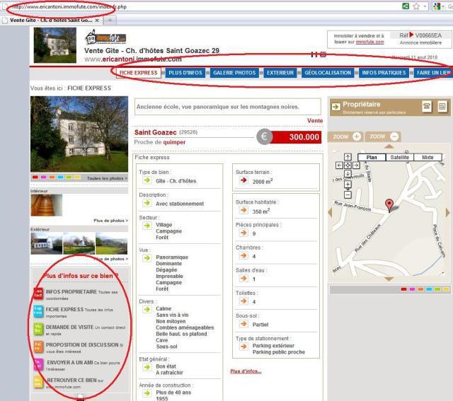
Task: Switch map to Mixte view
Action: point(428,157)
